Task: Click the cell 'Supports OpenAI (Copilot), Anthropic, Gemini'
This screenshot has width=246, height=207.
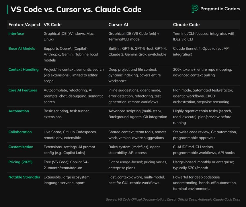Action: point(71,54)
